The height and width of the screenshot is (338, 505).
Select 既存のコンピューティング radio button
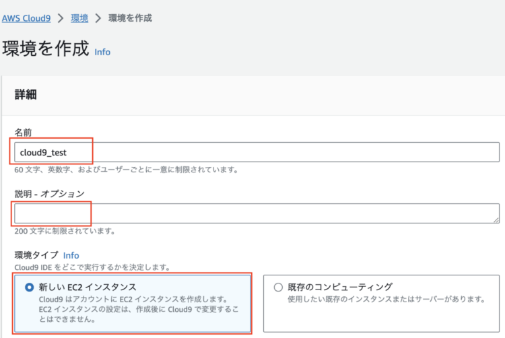point(278,287)
